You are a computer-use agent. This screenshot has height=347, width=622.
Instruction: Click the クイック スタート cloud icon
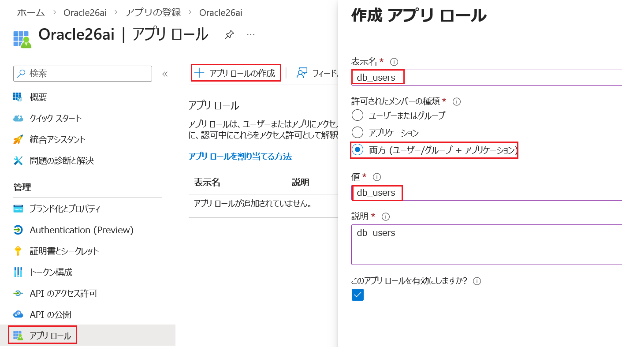coord(18,118)
